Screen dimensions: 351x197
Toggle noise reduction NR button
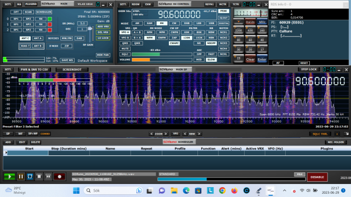[x=199, y=43]
